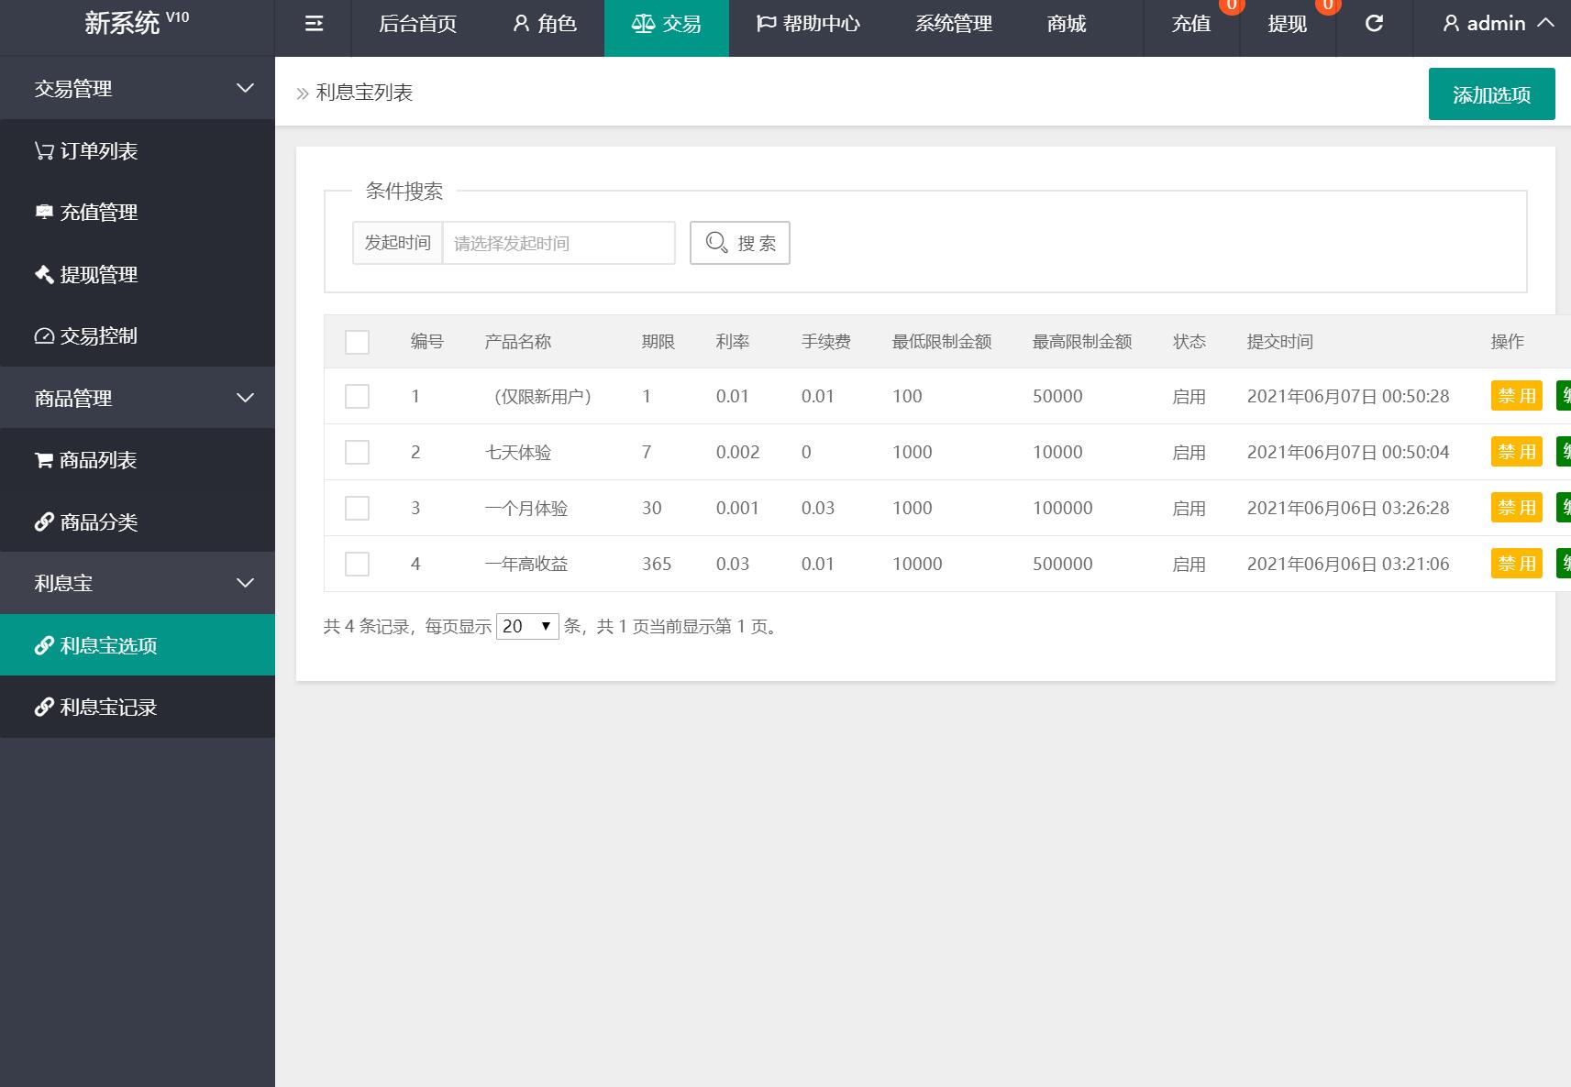1571x1087 pixels.
Task: Click the 搜索 button
Action: click(x=740, y=243)
